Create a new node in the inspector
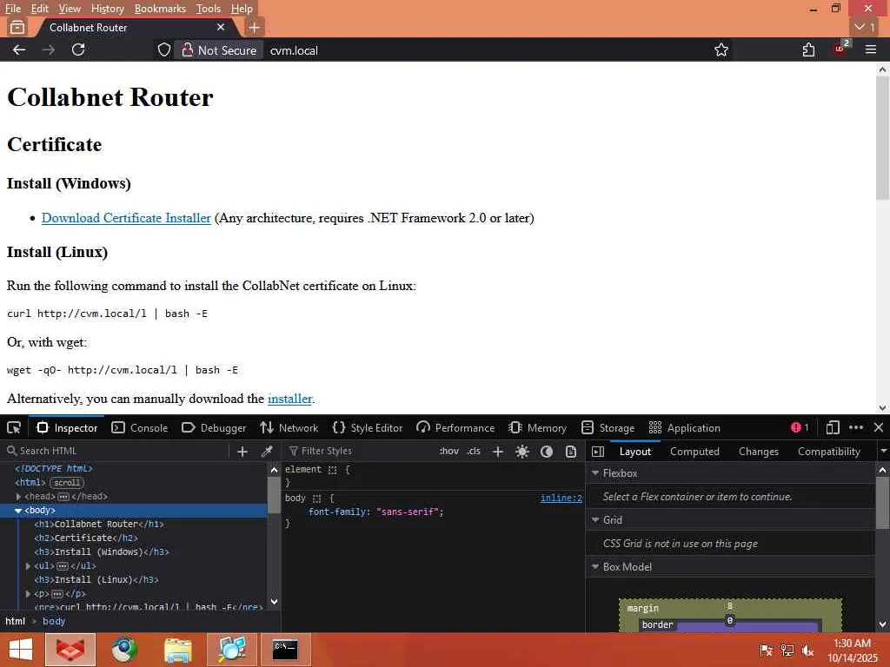This screenshot has height=667, width=890. 242,452
